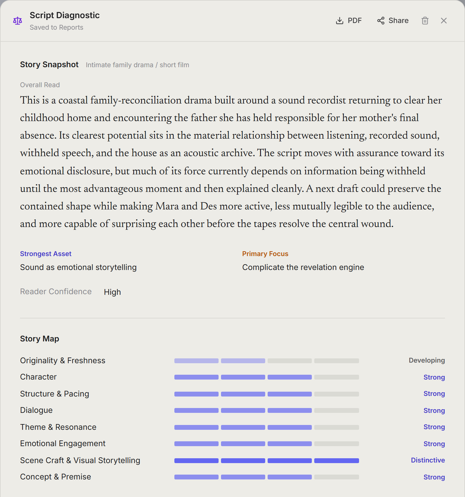Screen dimensions: 465x497
Task: Click the Reader Confidence label
Action: pos(56,291)
